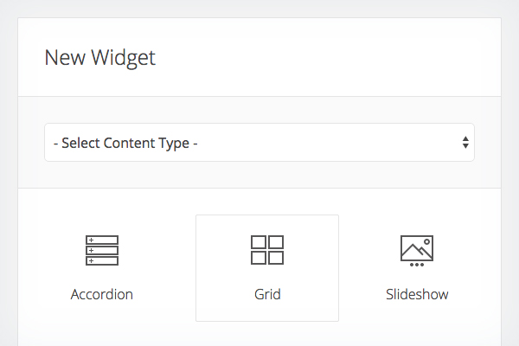Choose the Slideshow image icon
This screenshot has height=346, width=519.
point(417,247)
